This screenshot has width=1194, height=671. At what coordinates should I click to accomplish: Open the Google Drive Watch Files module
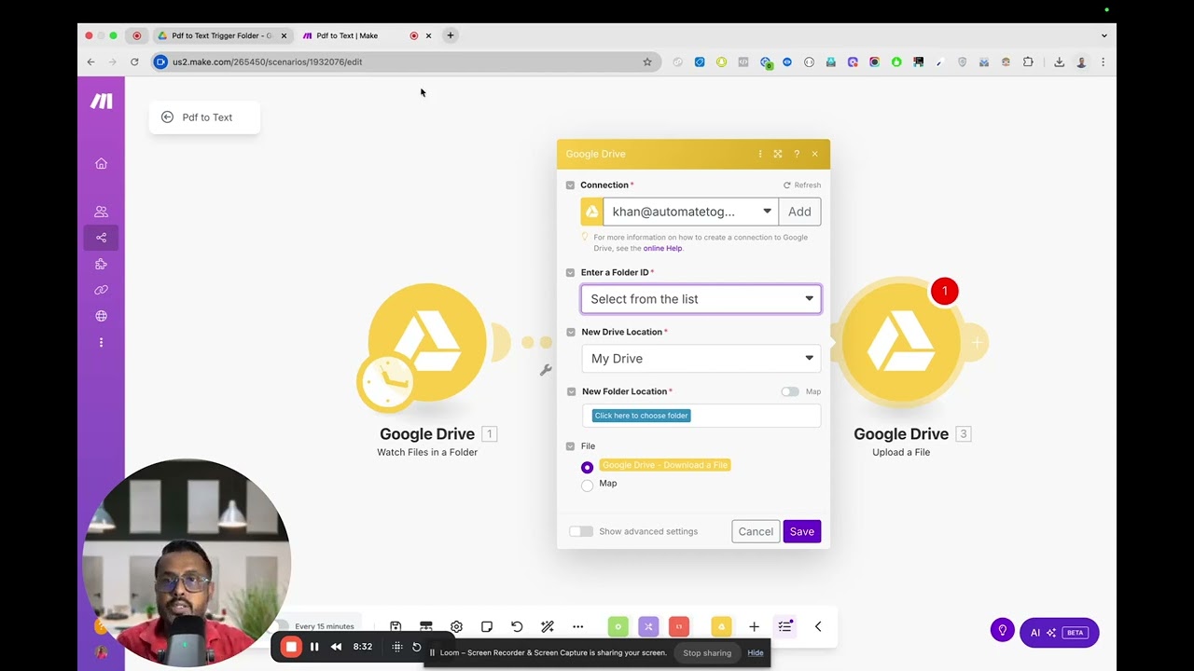[x=427, y=342]
